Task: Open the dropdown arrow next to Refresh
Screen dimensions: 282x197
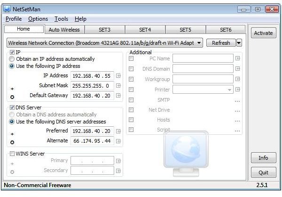Action: pyautogui.click(x=239, y=43)
